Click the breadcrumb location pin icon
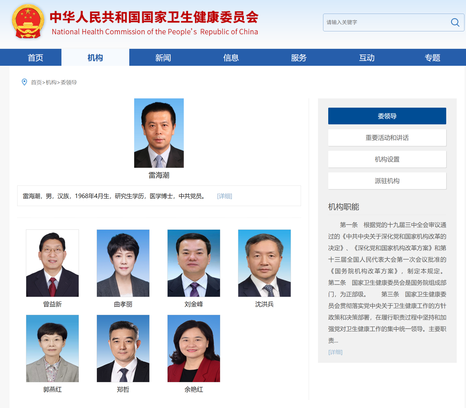The image size is (466, 408). (x=24, y=82)
